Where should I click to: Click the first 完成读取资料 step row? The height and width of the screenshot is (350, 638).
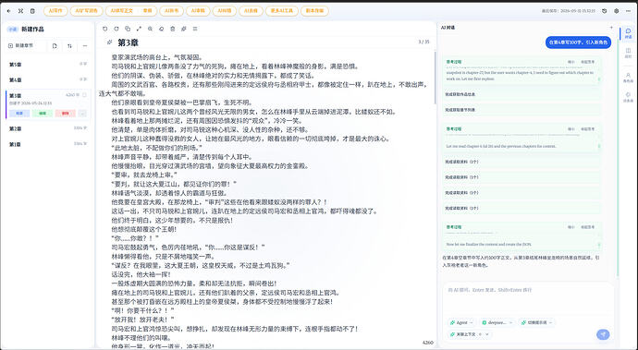coord(521,162)
